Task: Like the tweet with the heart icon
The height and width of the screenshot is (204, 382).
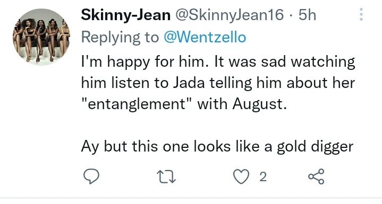Action: pyautogui.click(x=241, y=176)
